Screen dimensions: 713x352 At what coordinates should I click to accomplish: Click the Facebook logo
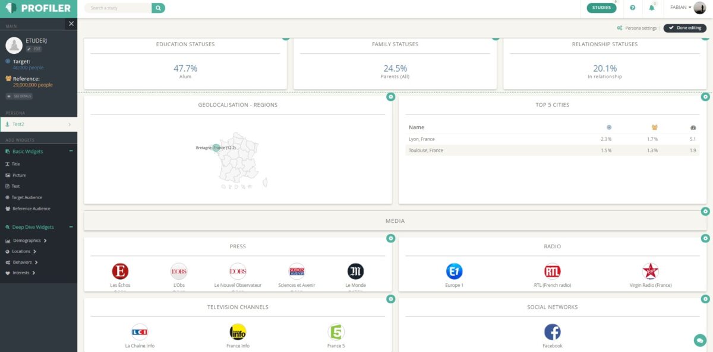click(x=552, y=332)
